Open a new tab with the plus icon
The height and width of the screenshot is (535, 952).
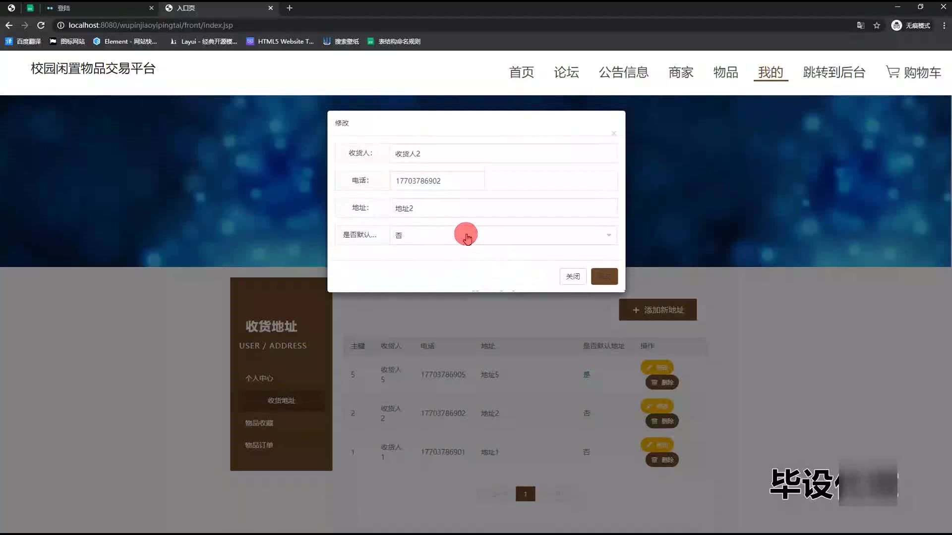pyautogui.click(x=290, y=8)
